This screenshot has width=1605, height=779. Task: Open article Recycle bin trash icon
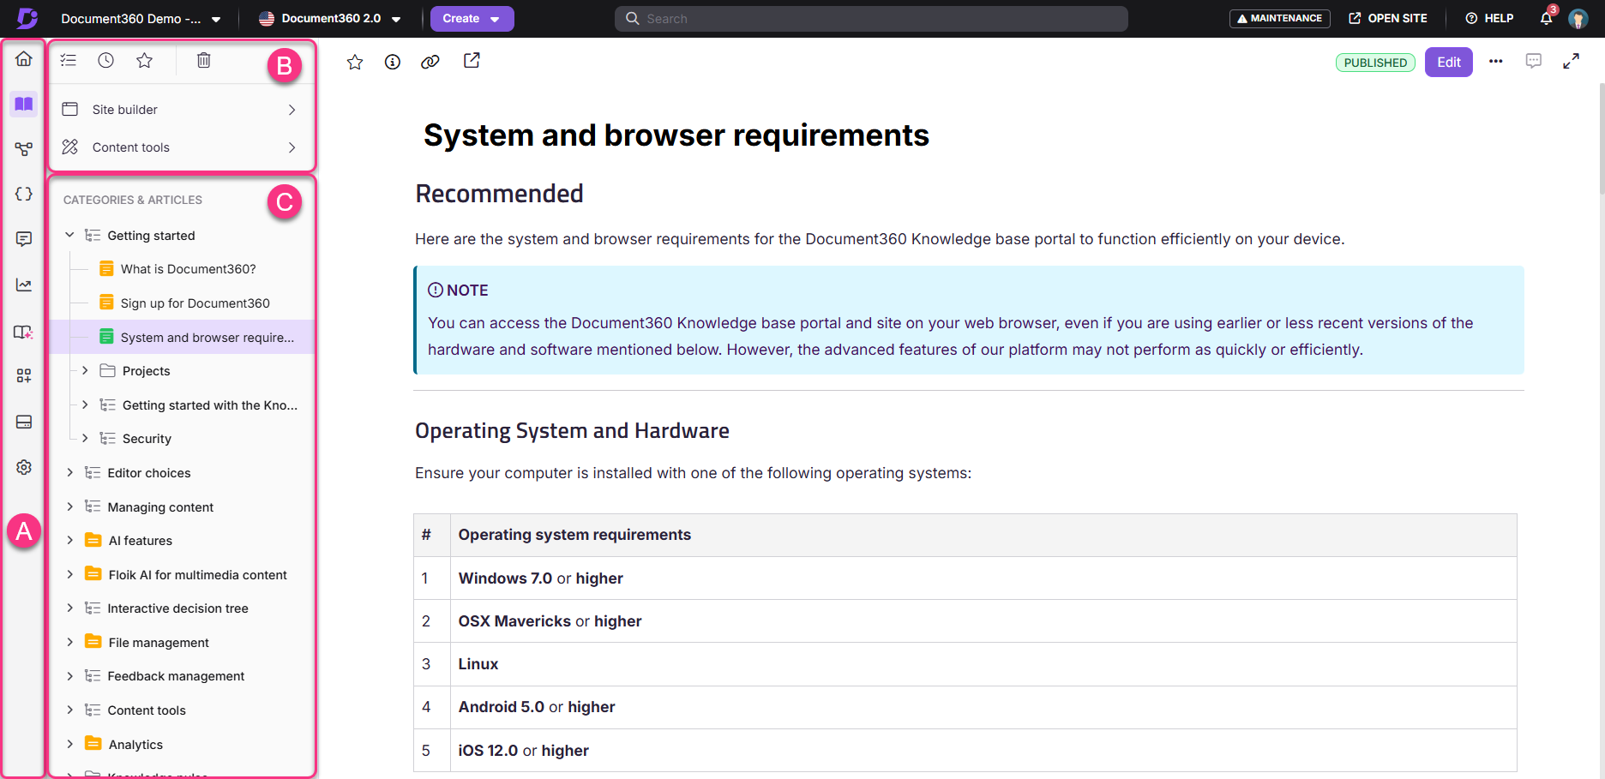pyautogui.click(x=203, y=60)
